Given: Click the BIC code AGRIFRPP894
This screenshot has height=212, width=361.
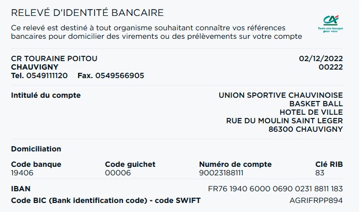Looking at the screenshot, I should coord(316,200).
